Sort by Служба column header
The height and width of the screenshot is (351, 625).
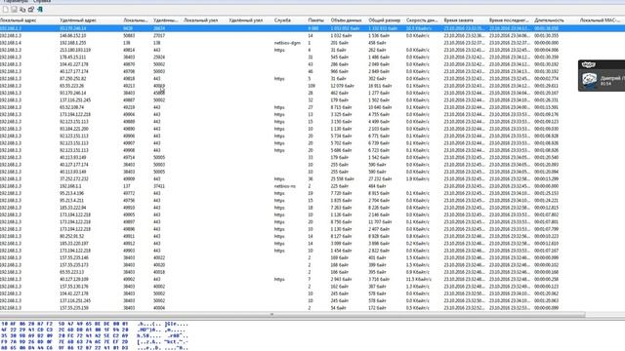(x=282, y=19)
